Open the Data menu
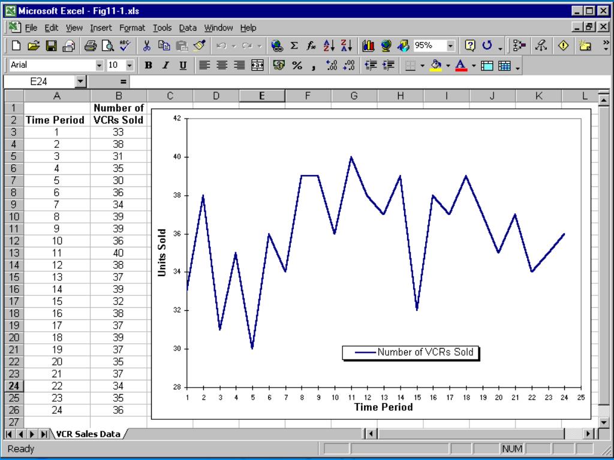The image size is (614, 460). (x=188, y=28)
